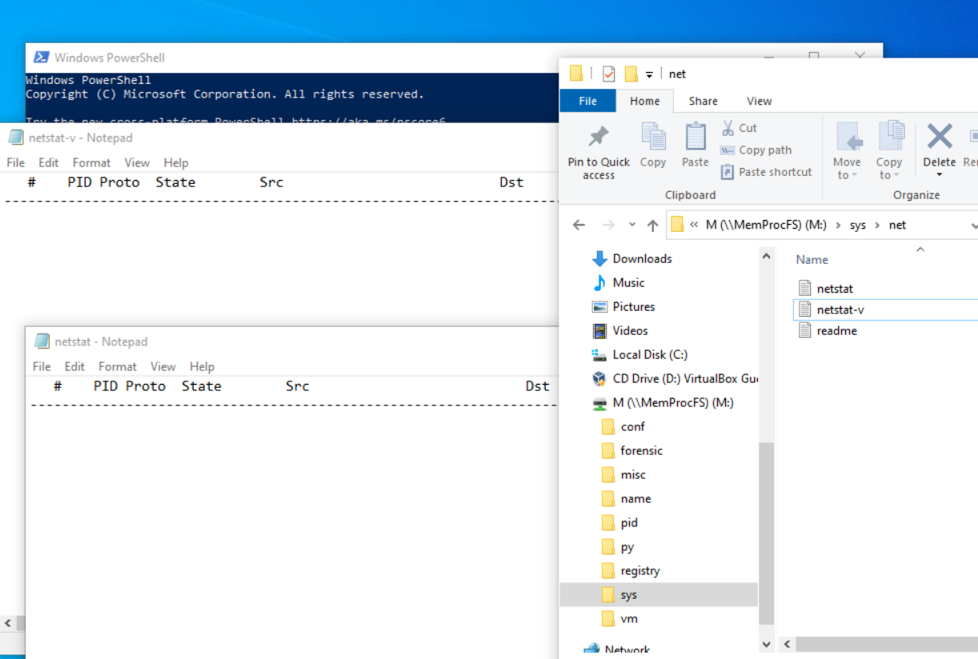Sort files by the Name column header

point(812,260)
